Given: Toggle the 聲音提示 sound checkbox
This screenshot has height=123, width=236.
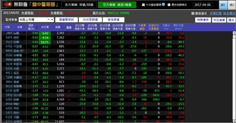Looking at the screenshot, I should pos(193,13).
